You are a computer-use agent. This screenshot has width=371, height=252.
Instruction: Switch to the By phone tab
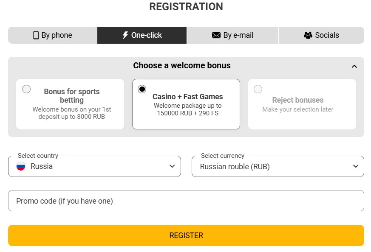(57, 35)
